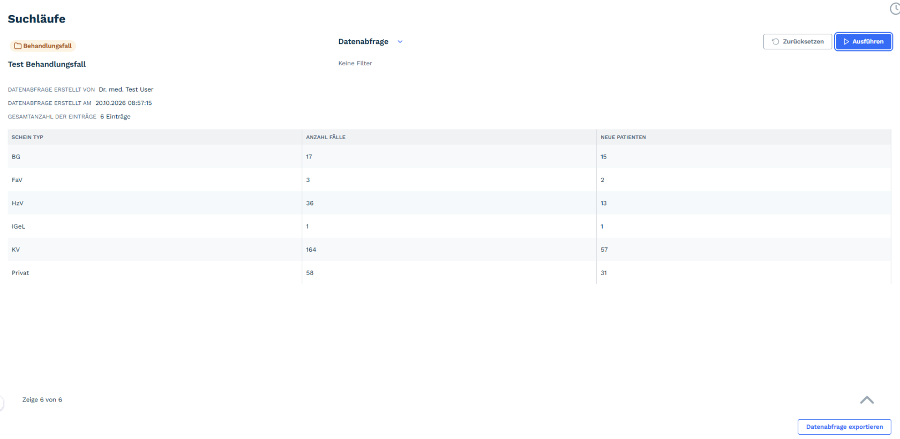The width and height of the screenshot is (900, 439).
Task: Export data via Datenabfrage exportieren
Action: pos(844,427)
